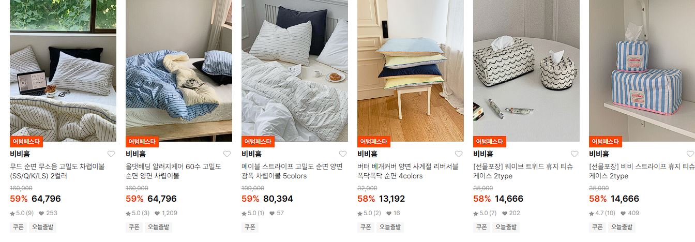Click 어텀페스타 badge on blue tissue case

pyautogui.click(x=606, y=142)
